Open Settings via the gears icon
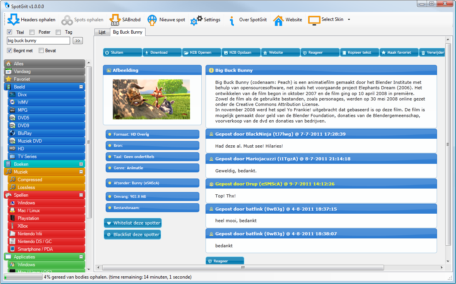This screenshot has width=456, height=284. tap(196, 20)
